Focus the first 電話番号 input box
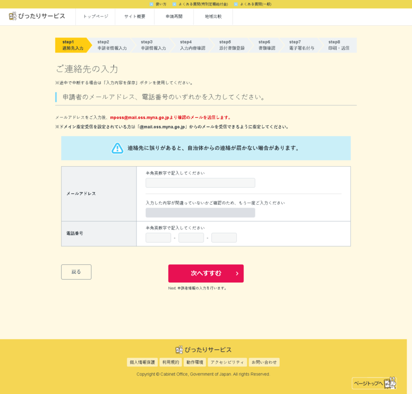412x394 pixels. point(158,238)
